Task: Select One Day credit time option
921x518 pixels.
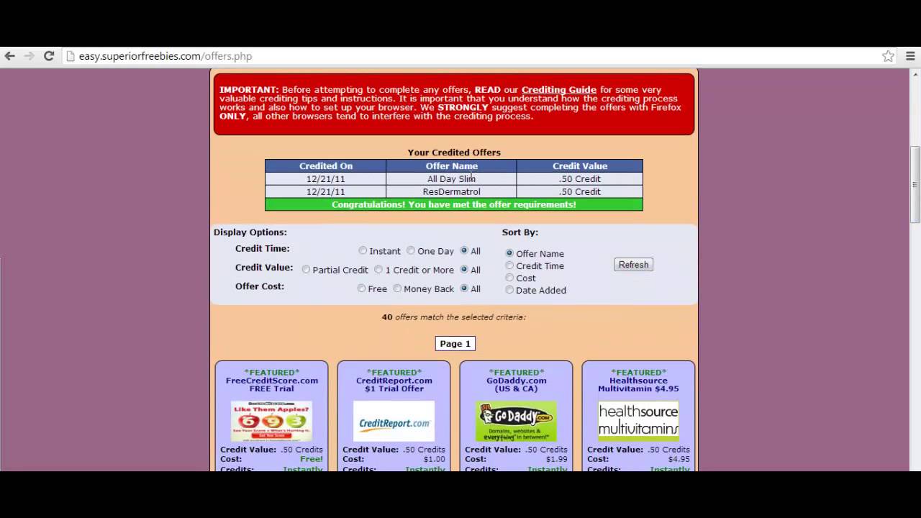Action: coord(411,250)
